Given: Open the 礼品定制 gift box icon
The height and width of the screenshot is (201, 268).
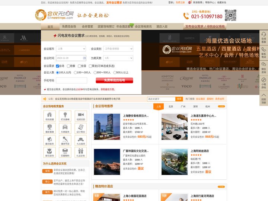Looking at the screenshot, I should (81, 152).
